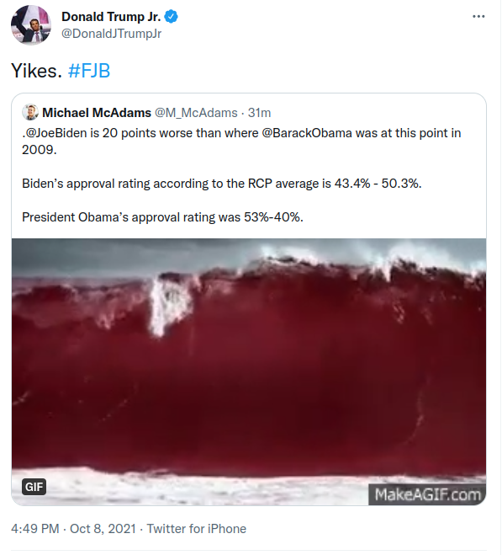Click the Donald Trump Jr. display name
The width and height of the screenshot is (502, 555).
click(111, 17)
